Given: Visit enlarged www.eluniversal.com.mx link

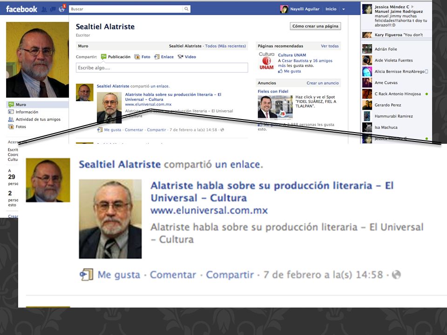Looking at the screenshot, I should click(x=209, y=210).
